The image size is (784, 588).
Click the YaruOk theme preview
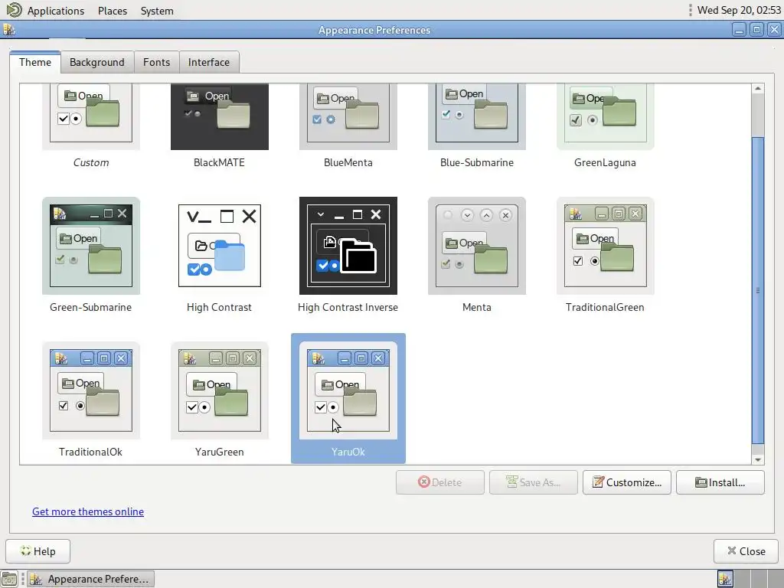pos(348,390)
